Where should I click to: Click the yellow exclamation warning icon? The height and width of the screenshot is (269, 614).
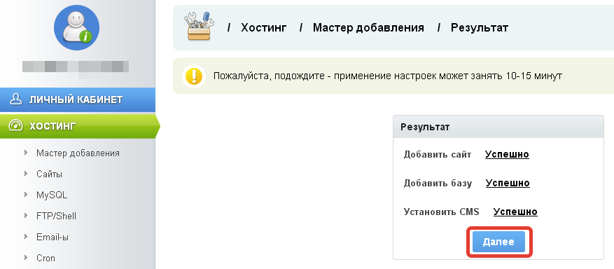coord(194,76)
